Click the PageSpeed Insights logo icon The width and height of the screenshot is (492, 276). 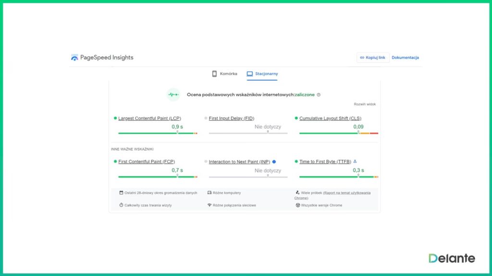pyautogui.click(x=74, y=57)
